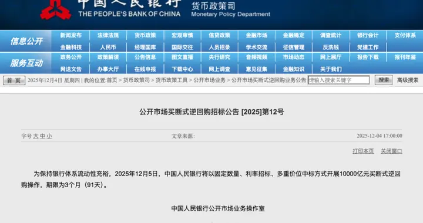Screen dimensions: 423x223
Task: Select 宏观审慎 from the navigation
Action: [182, 35]
